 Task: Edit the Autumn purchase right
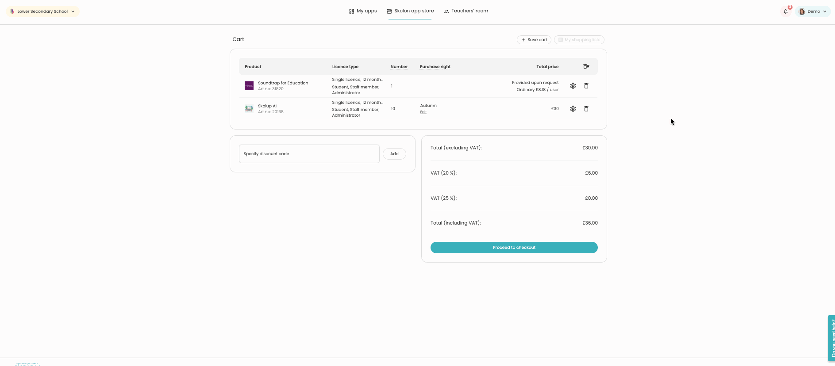(x=423, y=112)
